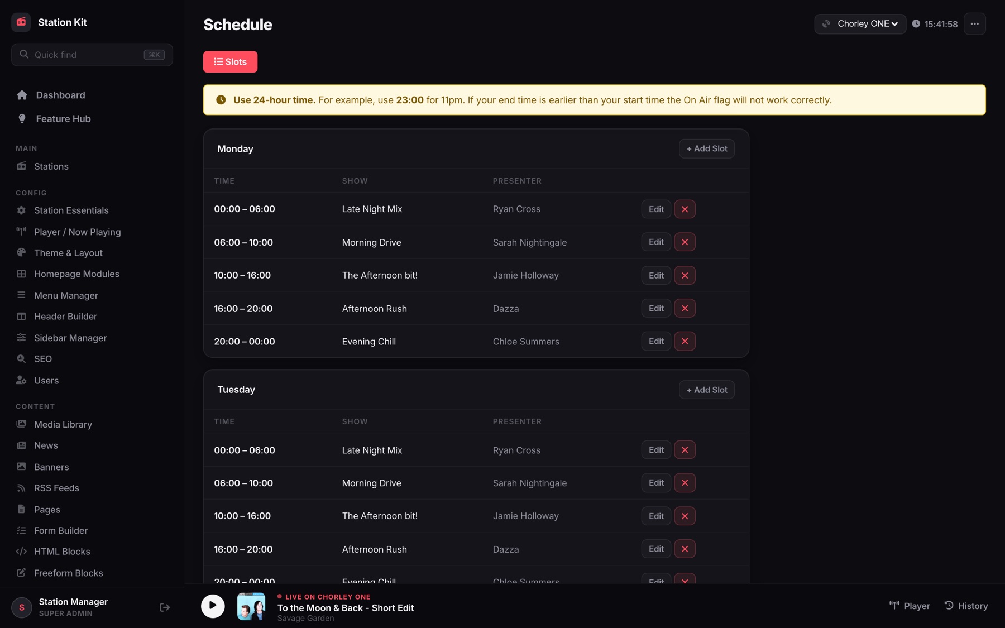This screenshot has height=628, width=1005.
Task: Open the Stations sidebar item
Action: 51,166
